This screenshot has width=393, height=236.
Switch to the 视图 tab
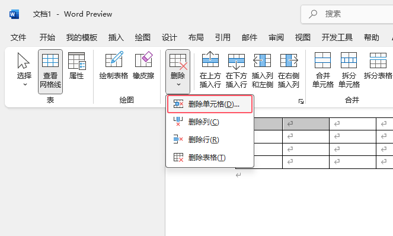(303, 37)
